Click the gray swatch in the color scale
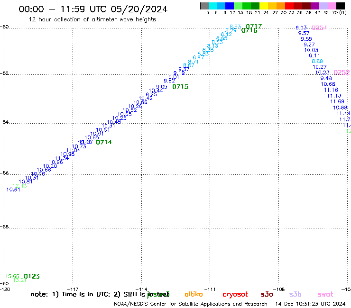 tap(204, 6)
